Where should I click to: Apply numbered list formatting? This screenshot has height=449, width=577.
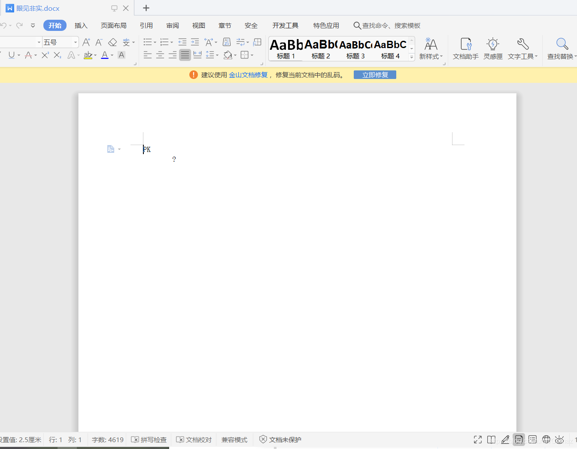coord(164,42)
